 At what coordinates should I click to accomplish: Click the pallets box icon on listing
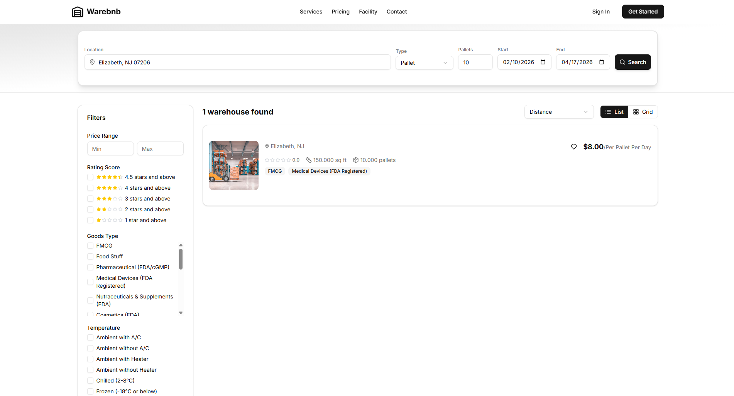coord(356,160)
